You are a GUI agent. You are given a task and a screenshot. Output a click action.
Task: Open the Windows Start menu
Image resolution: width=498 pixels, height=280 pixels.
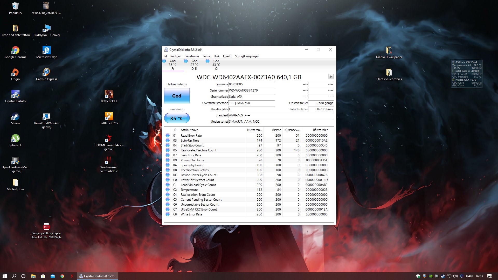pyautogui.click(x=4, y=276)
